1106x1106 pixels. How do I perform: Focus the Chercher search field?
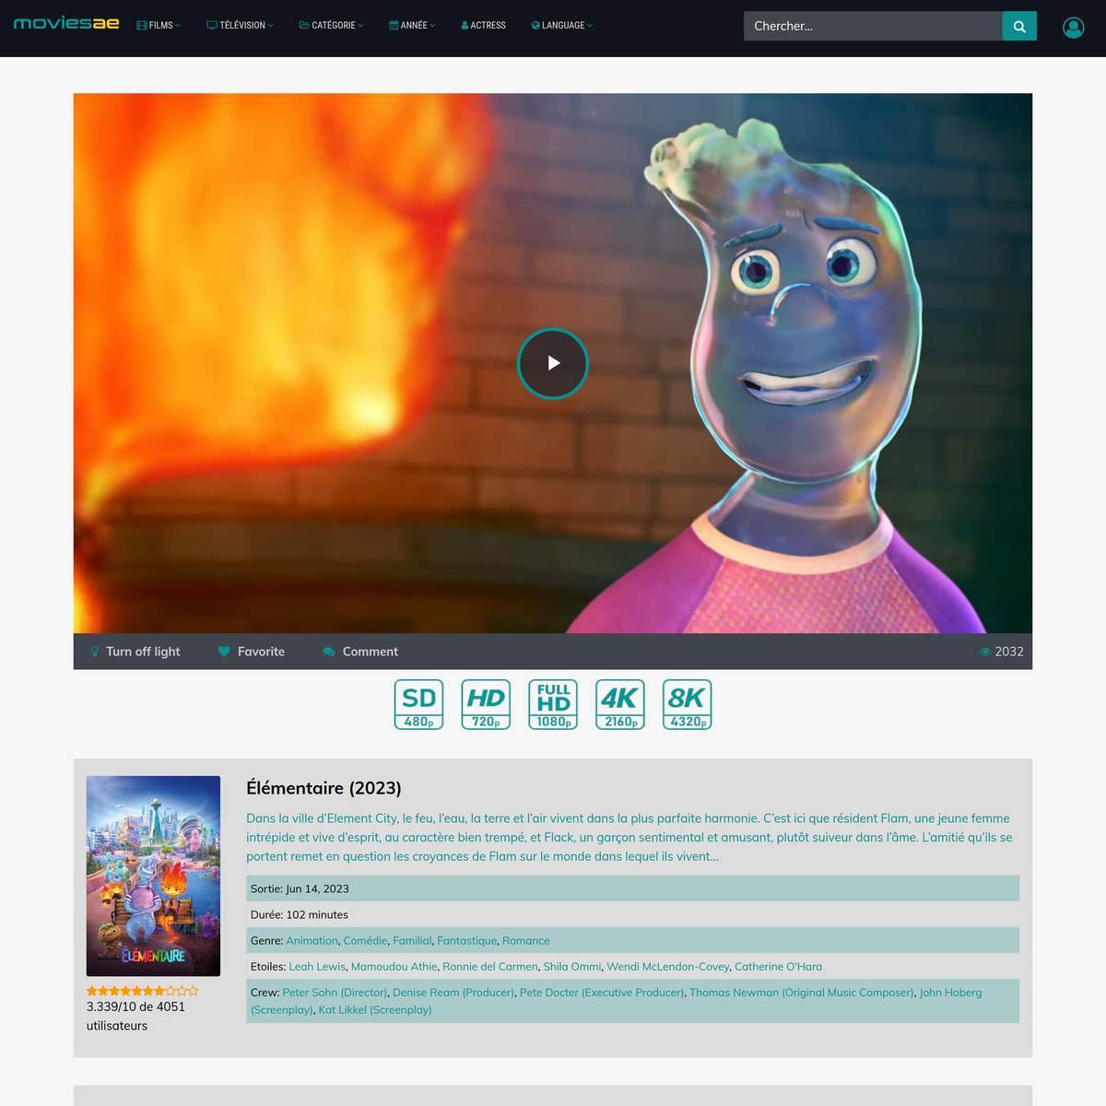[873, 26]
